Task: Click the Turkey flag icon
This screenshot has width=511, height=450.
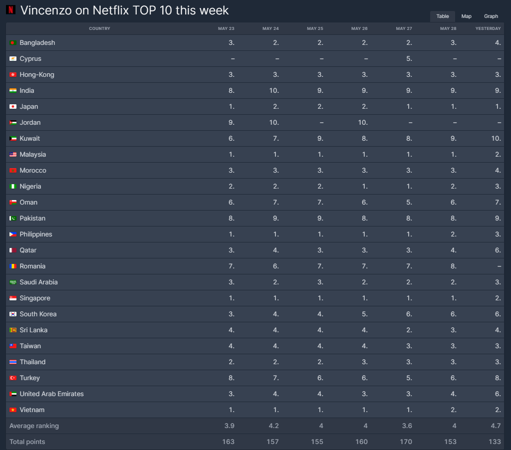Action: (13, 378)
